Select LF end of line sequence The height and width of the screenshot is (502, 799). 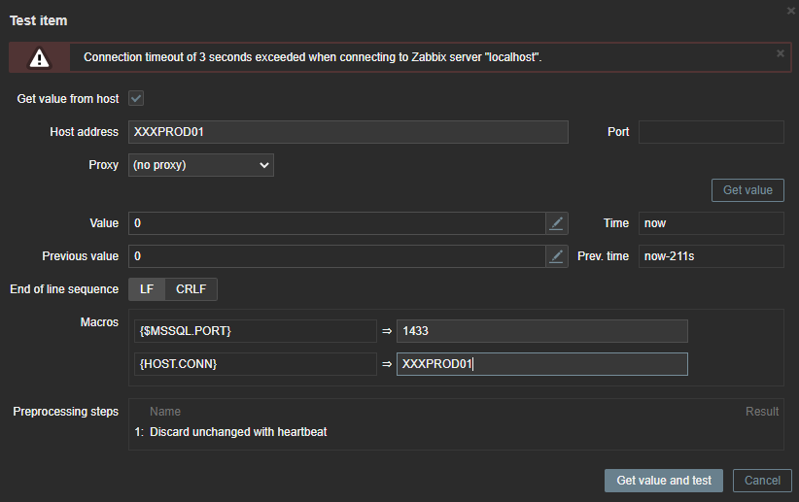click(147, 289)
